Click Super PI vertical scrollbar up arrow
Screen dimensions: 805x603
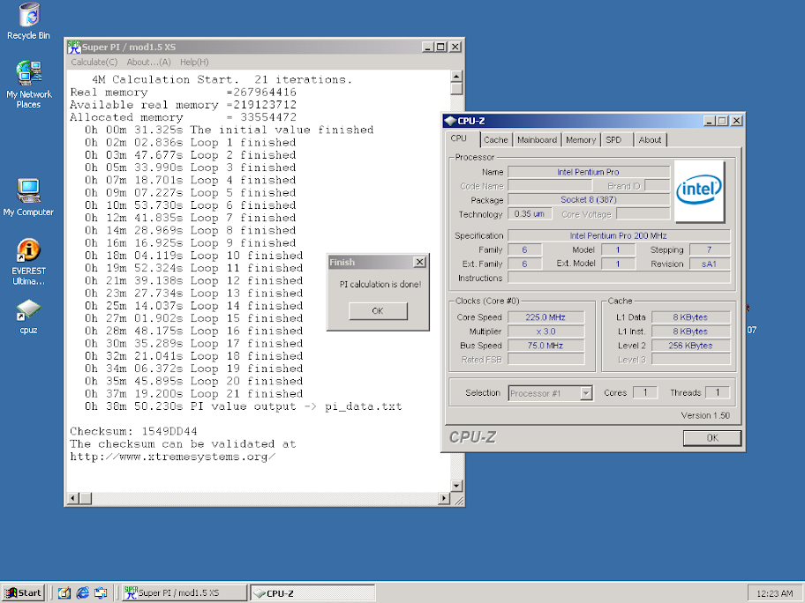click(x=456, y=77)
